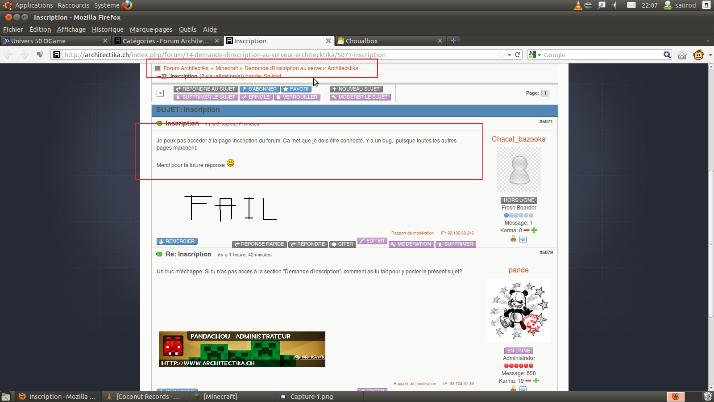
Task: Add topic to Favori
Action: tap(296, 89)
